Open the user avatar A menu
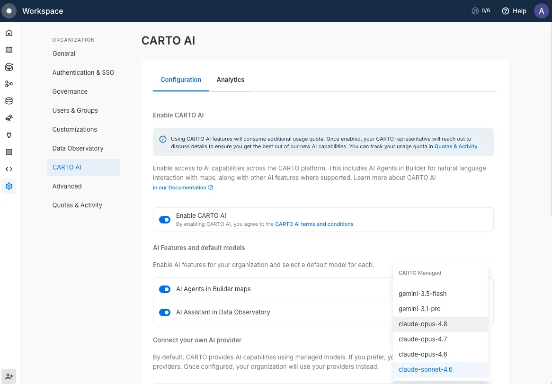The width and height of the screenshot is (552, 384). click(x=542, y=11)
